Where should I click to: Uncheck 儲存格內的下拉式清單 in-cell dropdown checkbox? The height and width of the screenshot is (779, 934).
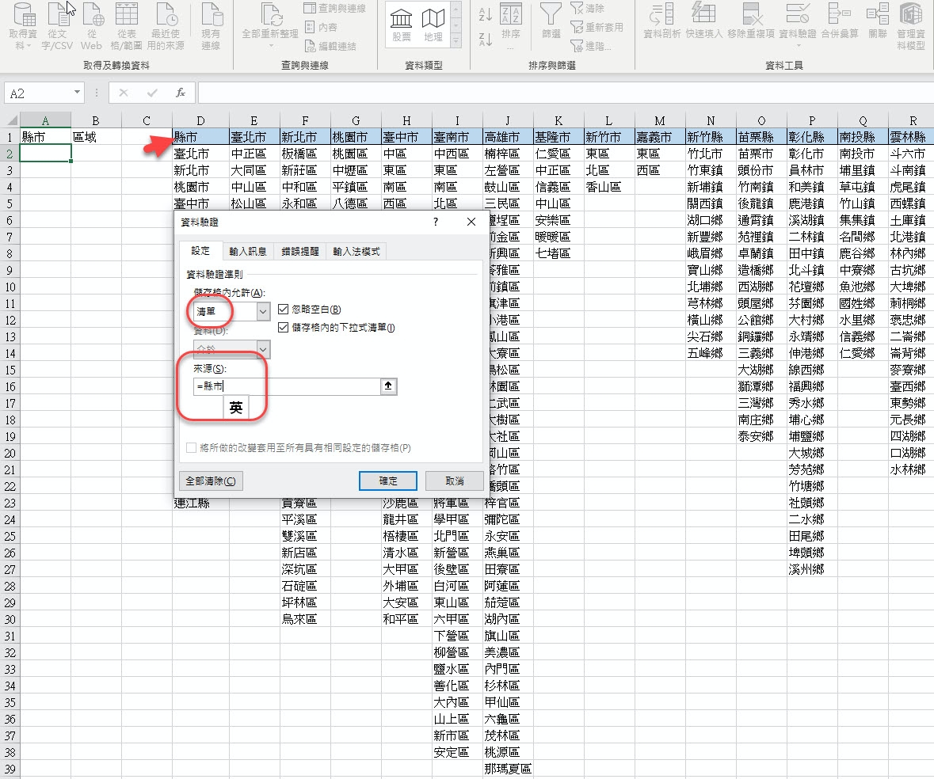click(284, 327)
